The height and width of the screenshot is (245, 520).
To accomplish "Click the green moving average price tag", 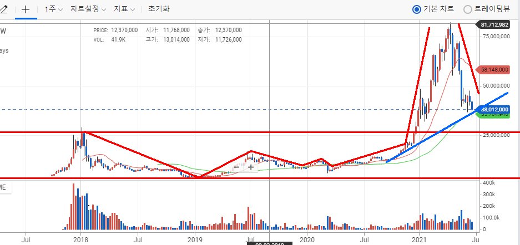I will point(494,115).
